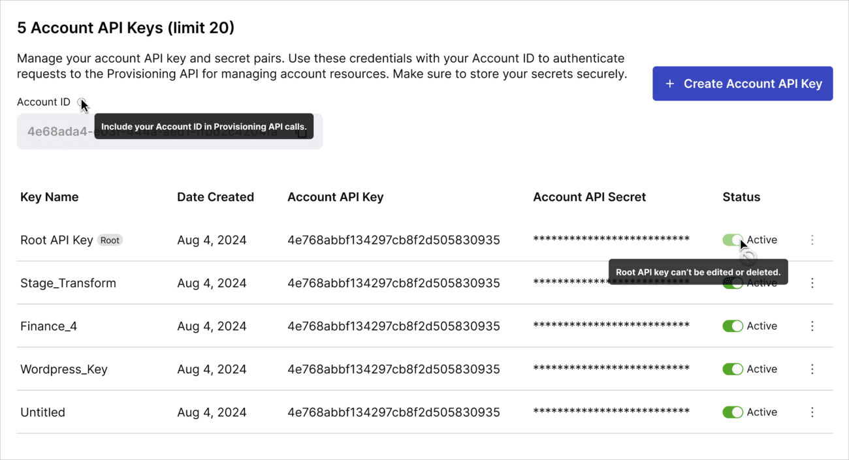Click the Account ID value field
Image resolution: width=849 pixels, height=460 pixels.
click(x=170, y=131)
